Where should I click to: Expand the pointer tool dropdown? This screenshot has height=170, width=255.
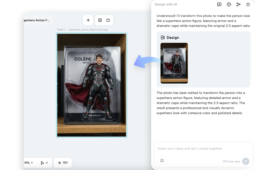pyautogui.click(x=44, y=163)
